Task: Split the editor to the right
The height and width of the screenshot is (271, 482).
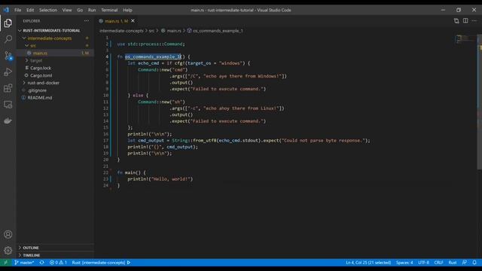Action: click(x=465, y=21)
